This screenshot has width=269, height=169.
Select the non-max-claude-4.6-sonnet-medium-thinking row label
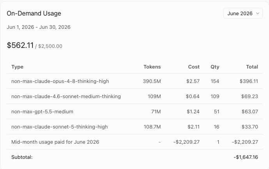point(66,96)
